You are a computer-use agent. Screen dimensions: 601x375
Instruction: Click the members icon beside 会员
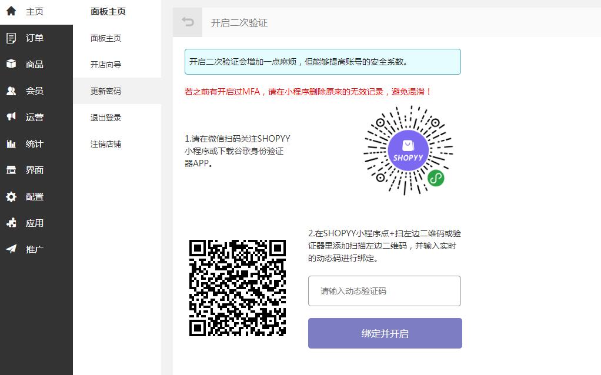11,91
